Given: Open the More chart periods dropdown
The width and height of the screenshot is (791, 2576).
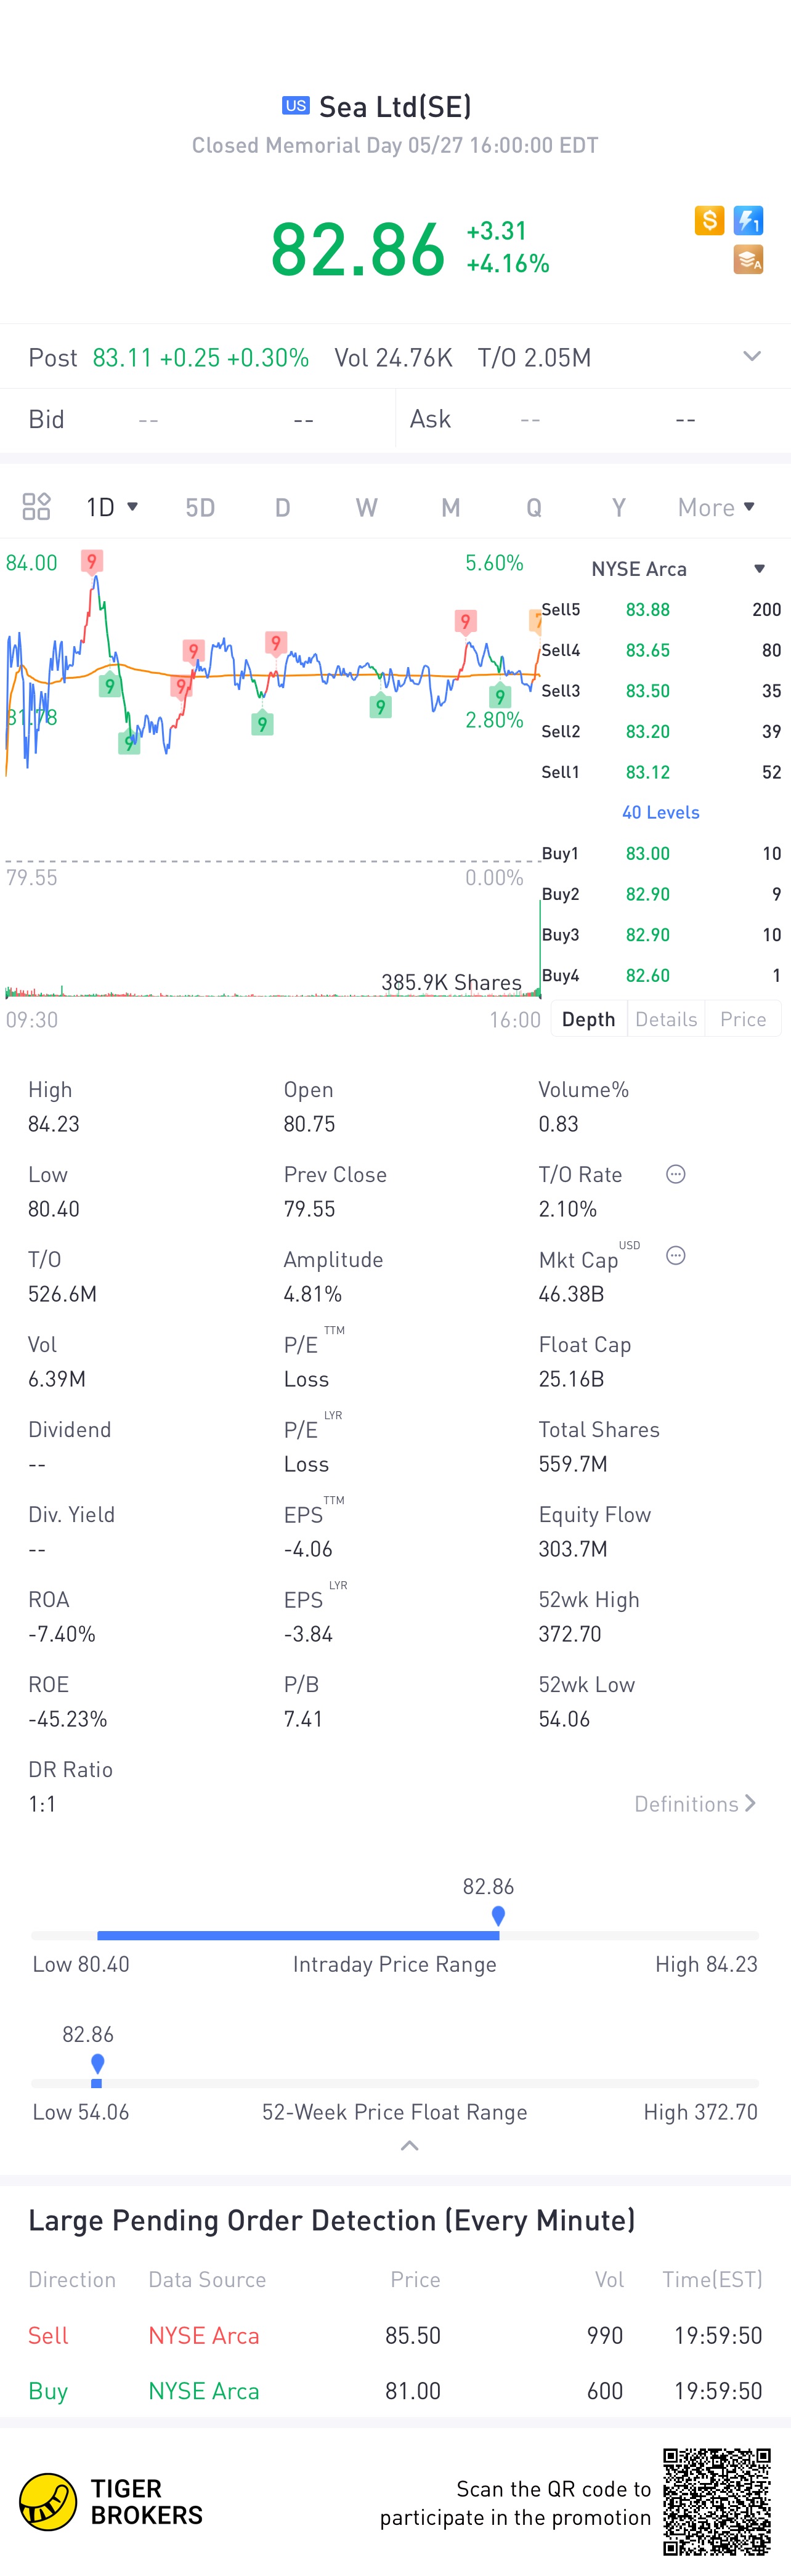Looking at the screenshot, I should [716, 507].
